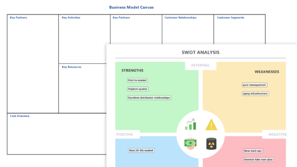Select the 'poor management' tag

pyautogui.click(x=255, y=85)
